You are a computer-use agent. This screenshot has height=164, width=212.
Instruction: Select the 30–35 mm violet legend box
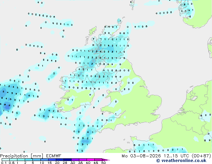pos(75,160)
